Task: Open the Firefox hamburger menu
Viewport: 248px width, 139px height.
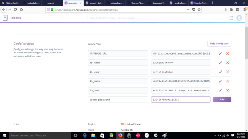Action: (x=245, y=10)
